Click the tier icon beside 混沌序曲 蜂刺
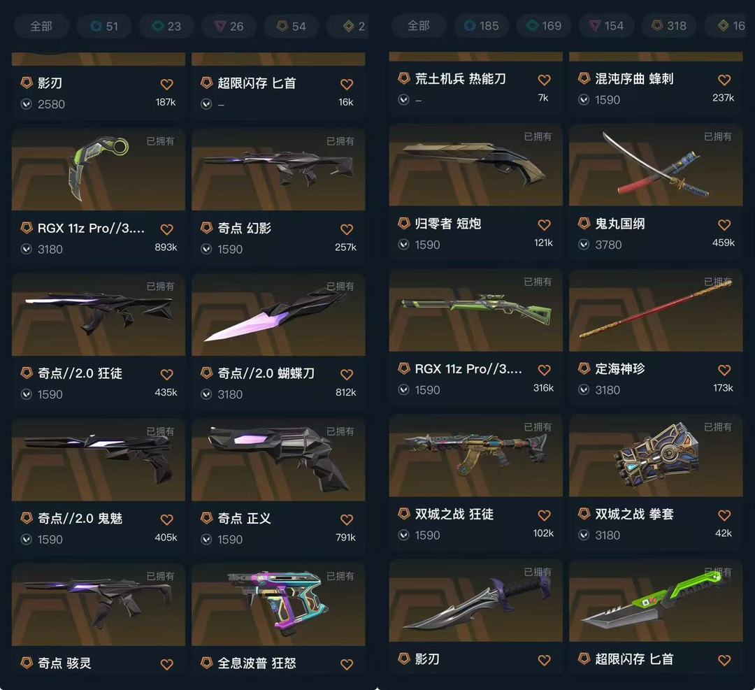 (584, 78)
